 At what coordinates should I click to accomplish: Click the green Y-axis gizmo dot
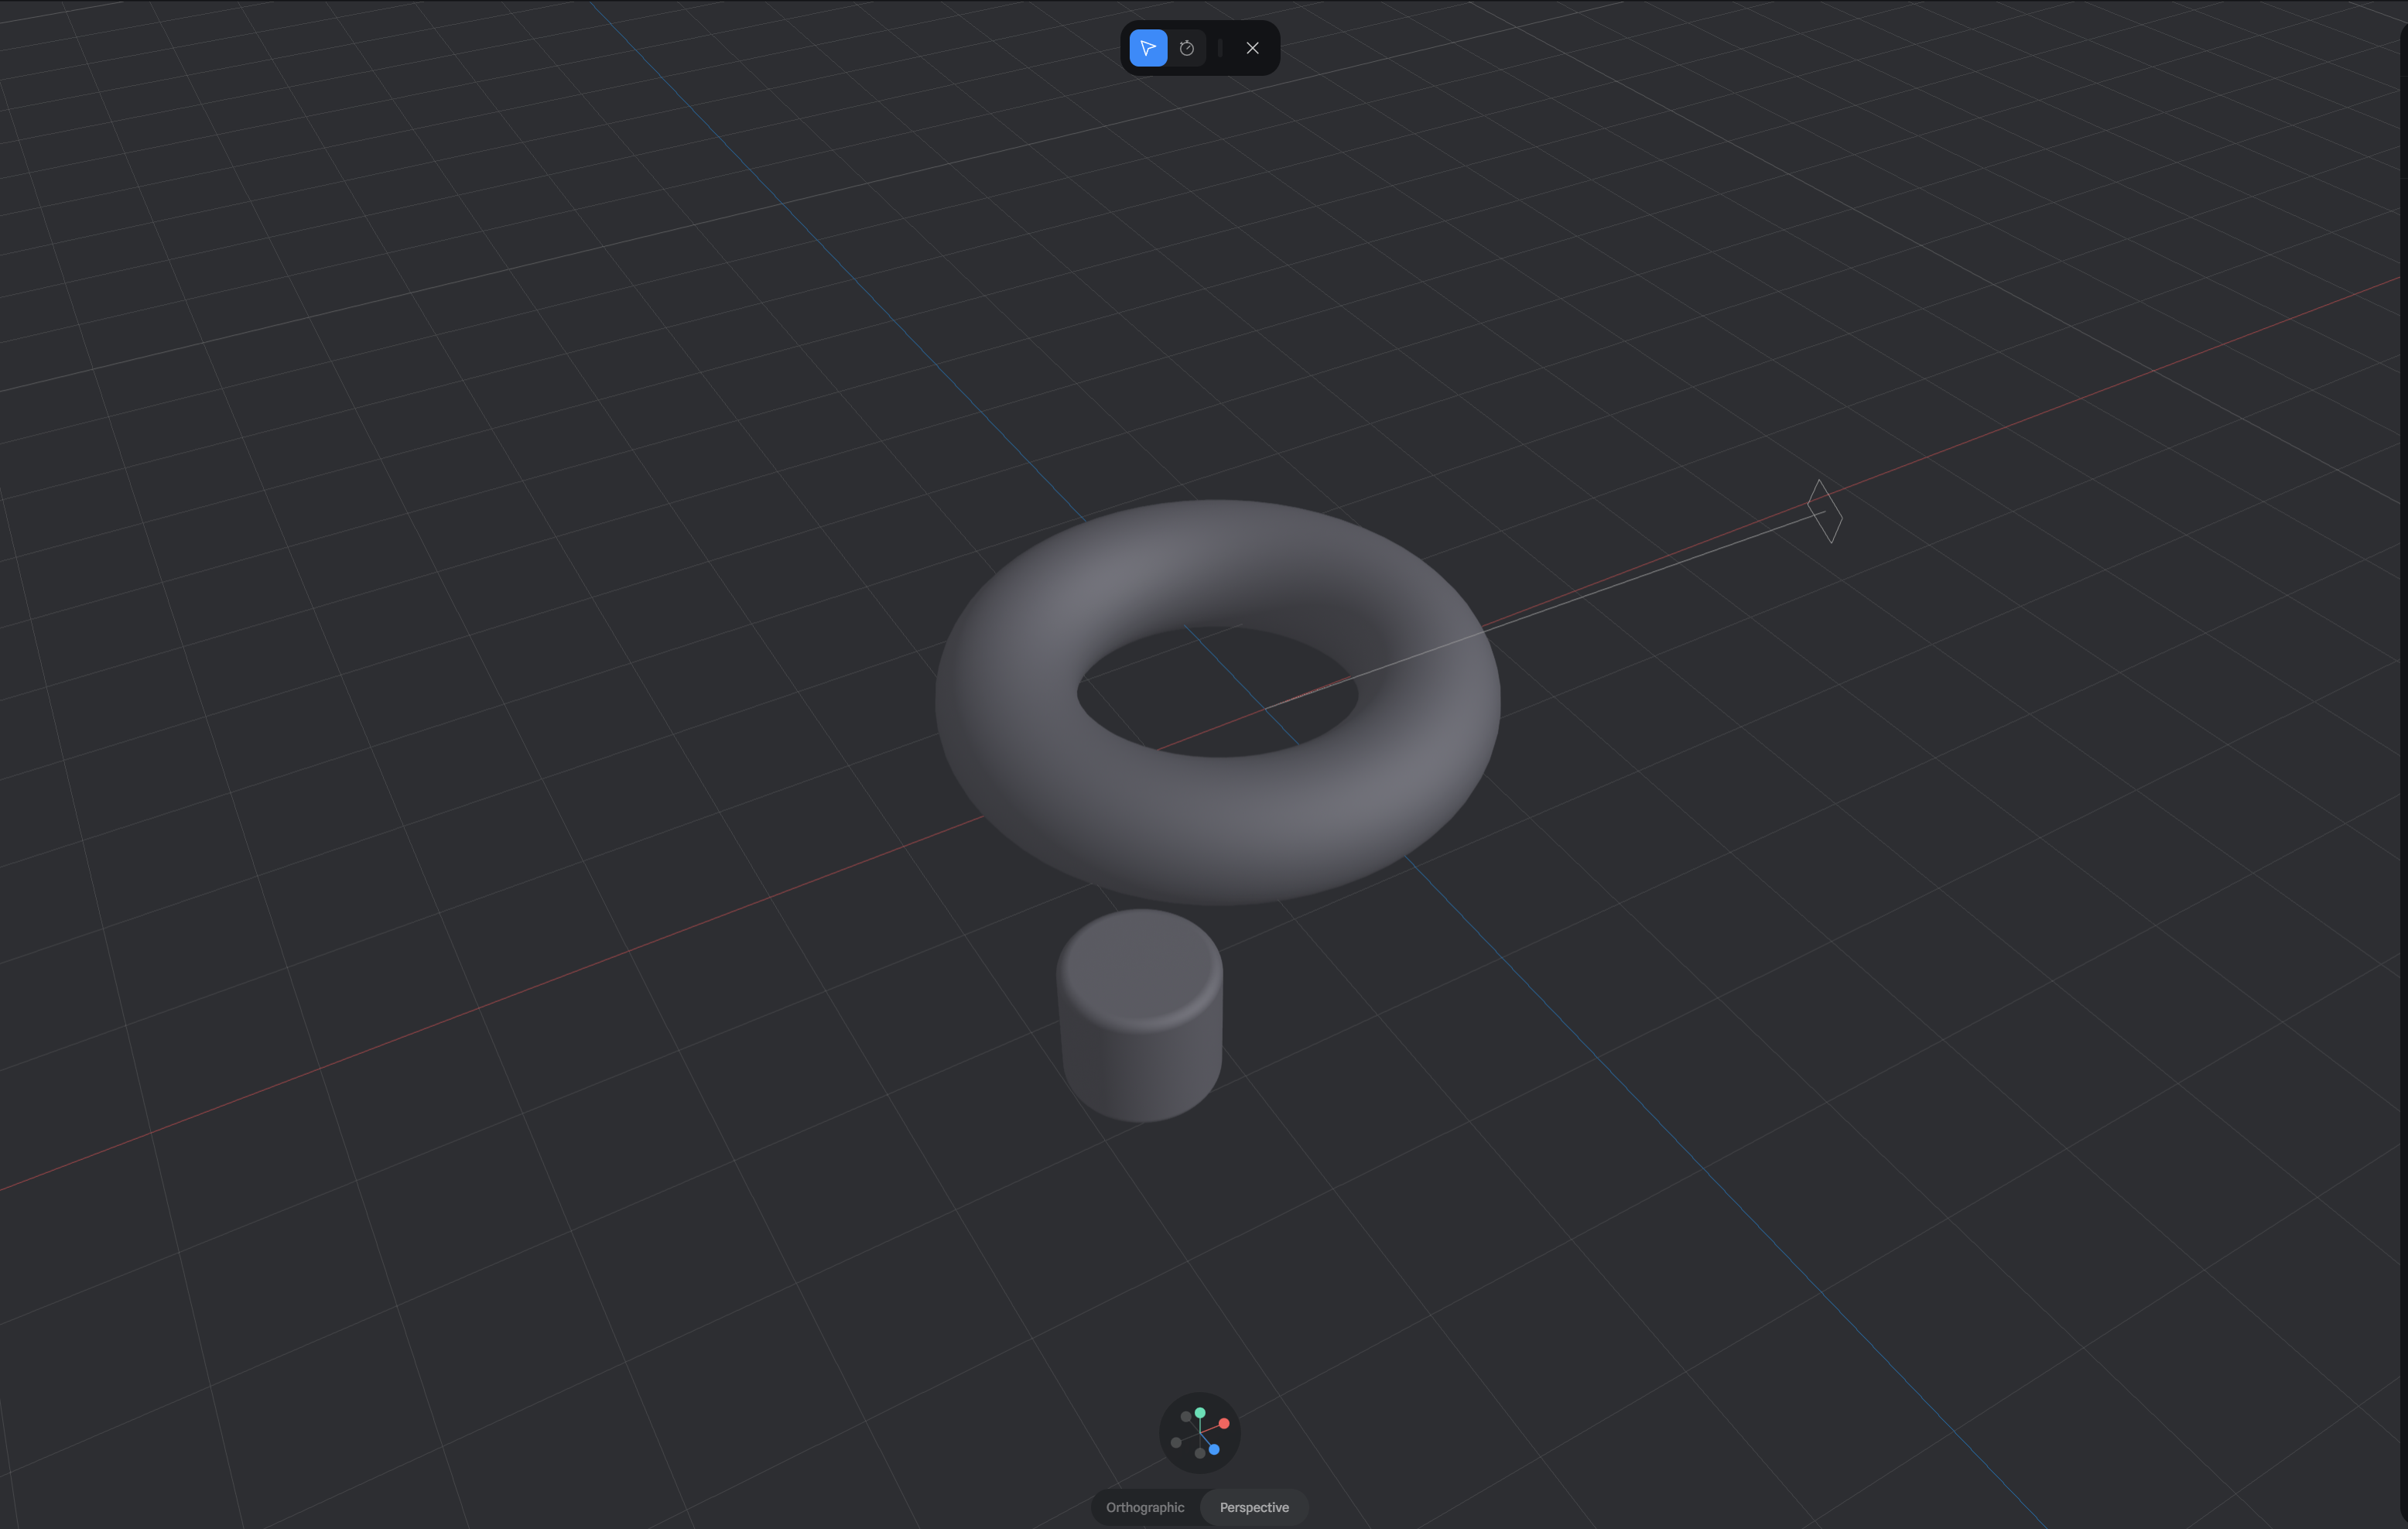pos(1200,1413)
